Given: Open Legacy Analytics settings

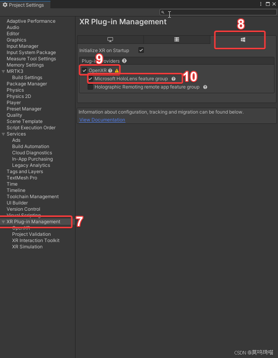Looking at the screenshot, I should tap(31, 165).
